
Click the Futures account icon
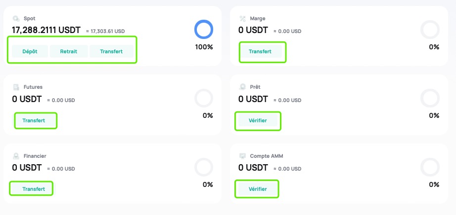[x=16, y=87]
